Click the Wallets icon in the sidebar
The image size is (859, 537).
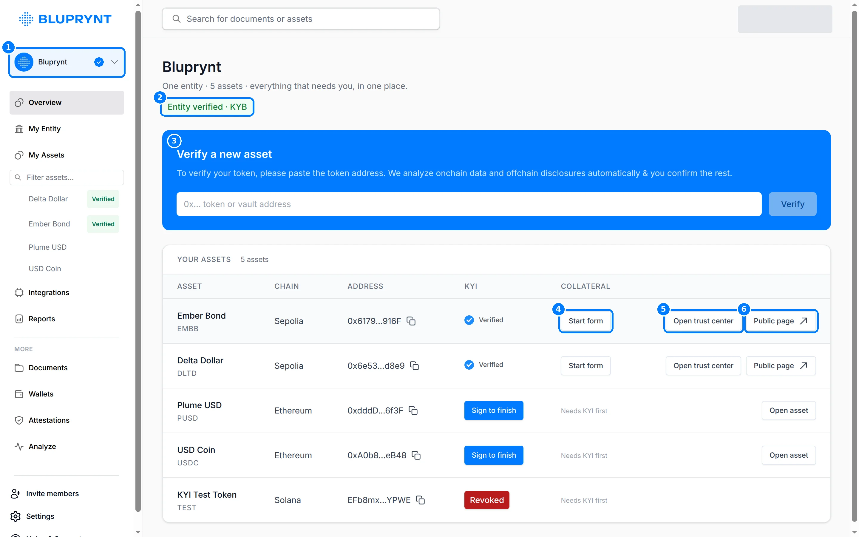[x=19, y=394]
